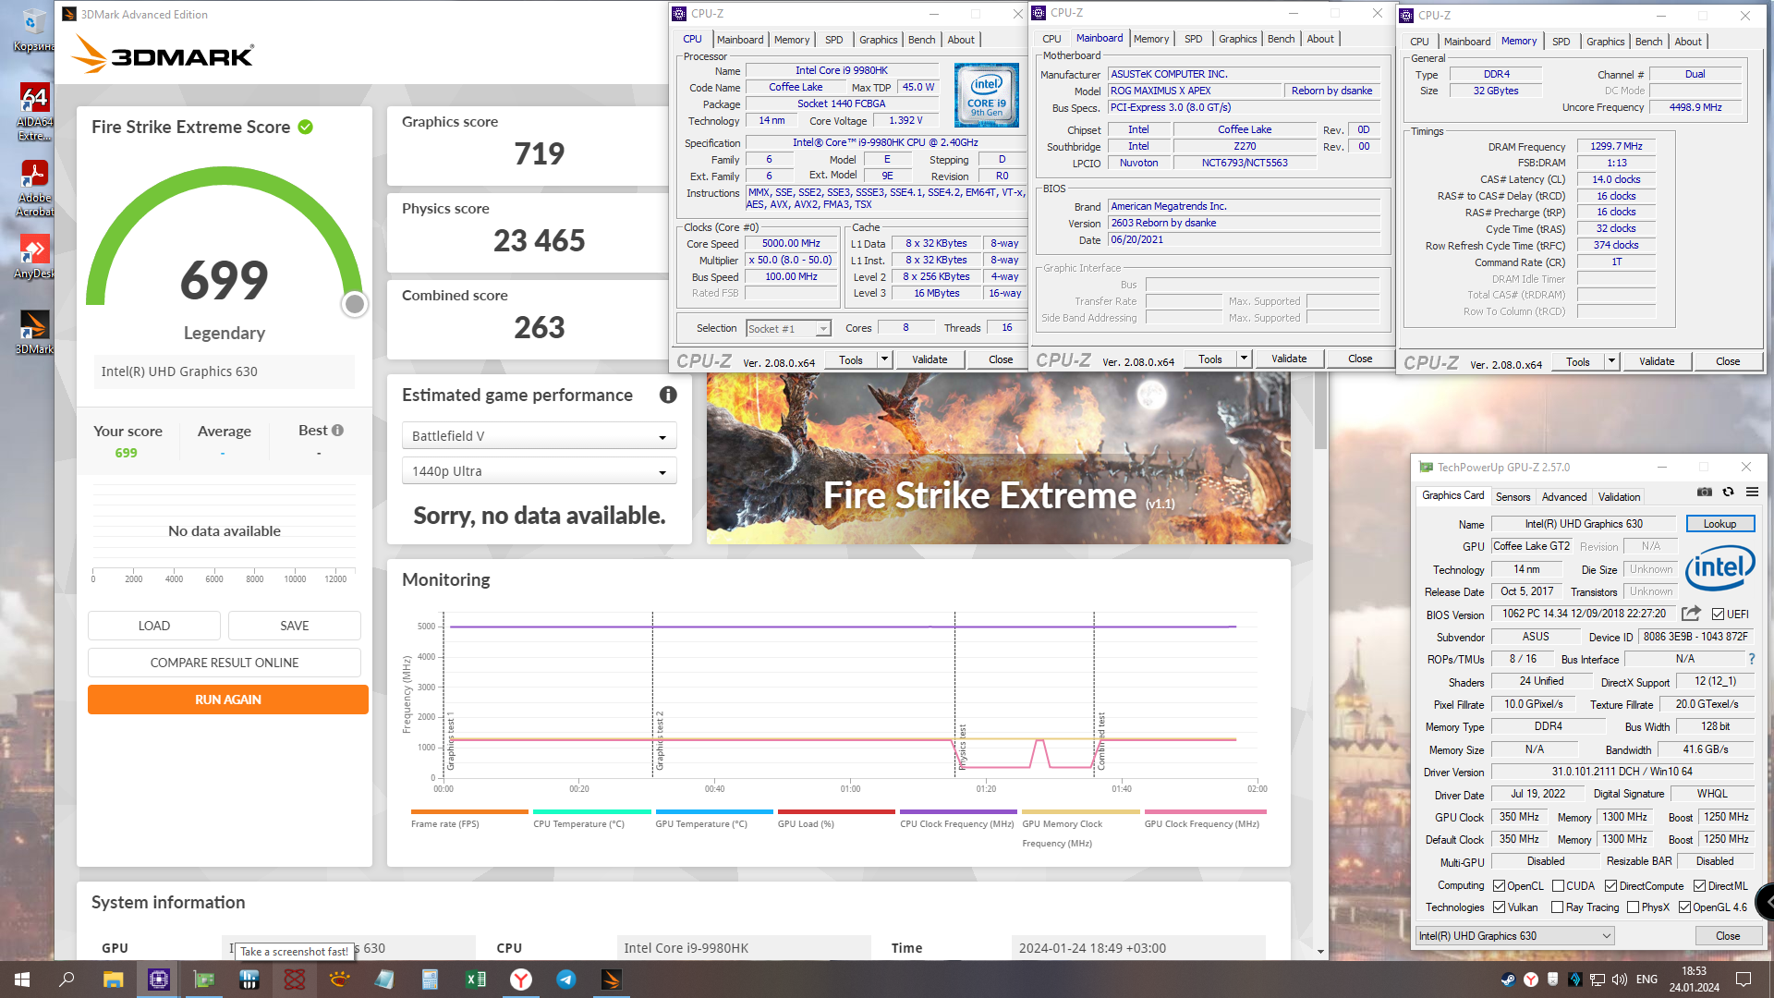Click Validate in CPU-Z Memory window

pos(1657,361)
